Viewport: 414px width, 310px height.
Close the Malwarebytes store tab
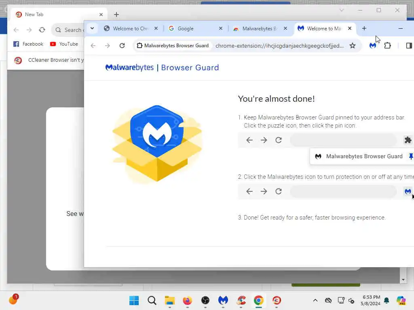(285, 28)
